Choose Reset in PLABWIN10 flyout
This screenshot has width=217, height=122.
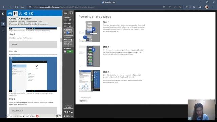tap(68, 40)
